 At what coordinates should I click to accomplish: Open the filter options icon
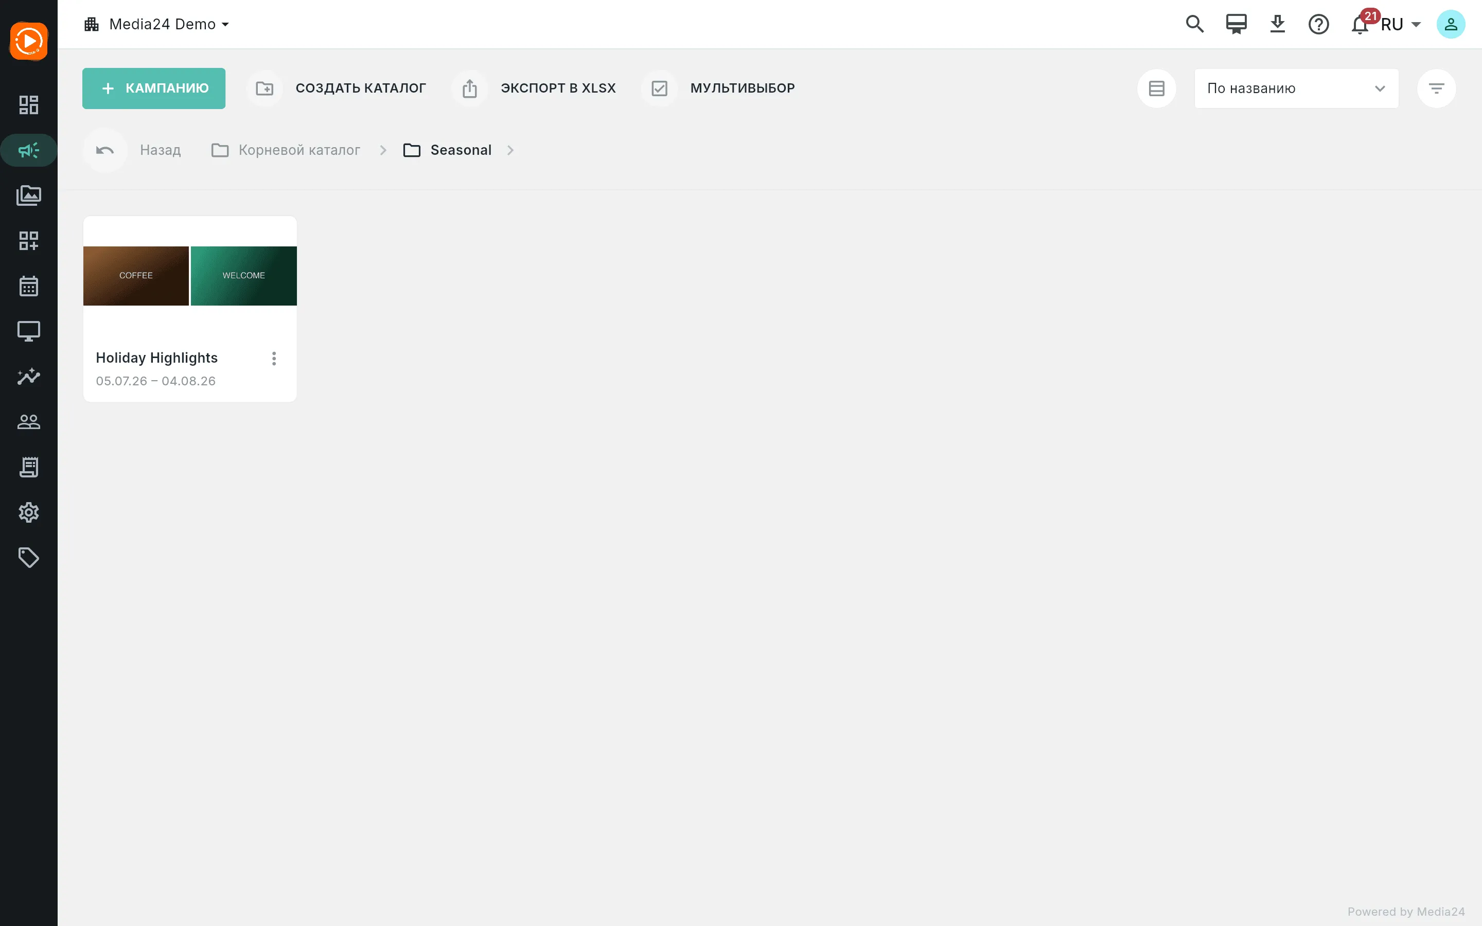click(1436, 88)
